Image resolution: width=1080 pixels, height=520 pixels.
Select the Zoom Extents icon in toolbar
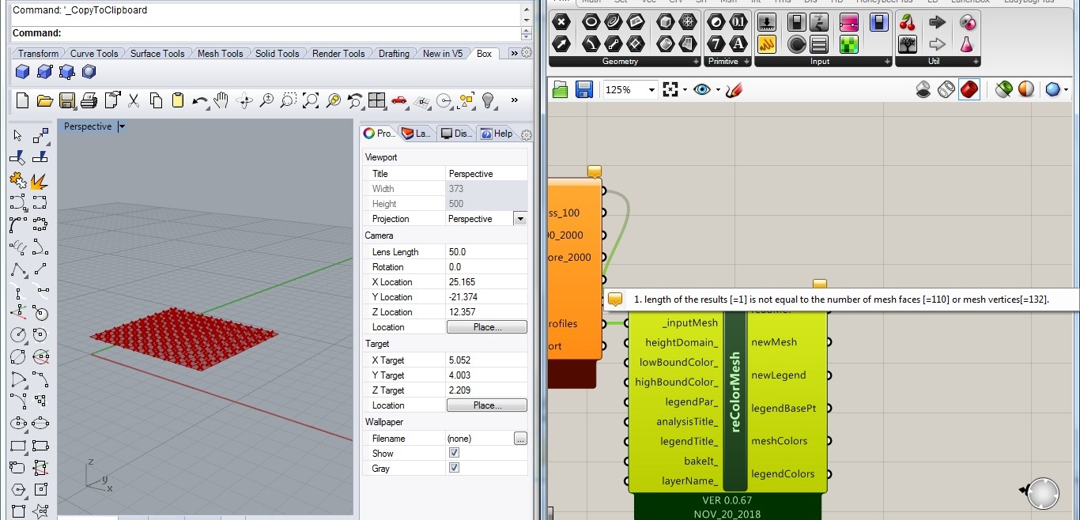(311, 100)
